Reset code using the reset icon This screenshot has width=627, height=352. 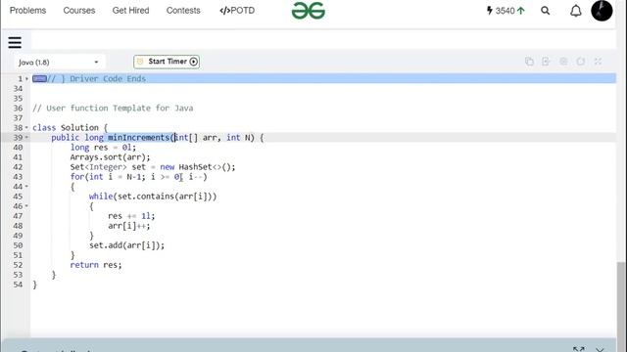[x=581, y=62]
